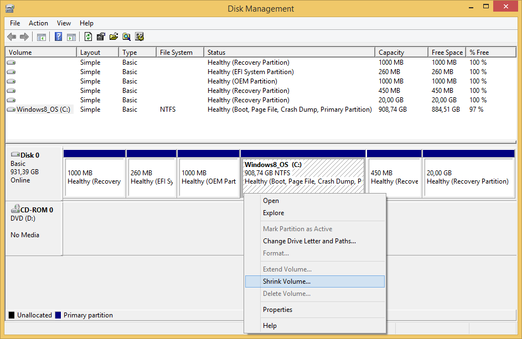Sort by the Capacity column header
The height and width of the screenshot is (339, 522).
pos(391,53)
